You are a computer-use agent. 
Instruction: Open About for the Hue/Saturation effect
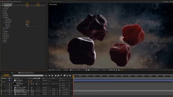coord(38,4)
